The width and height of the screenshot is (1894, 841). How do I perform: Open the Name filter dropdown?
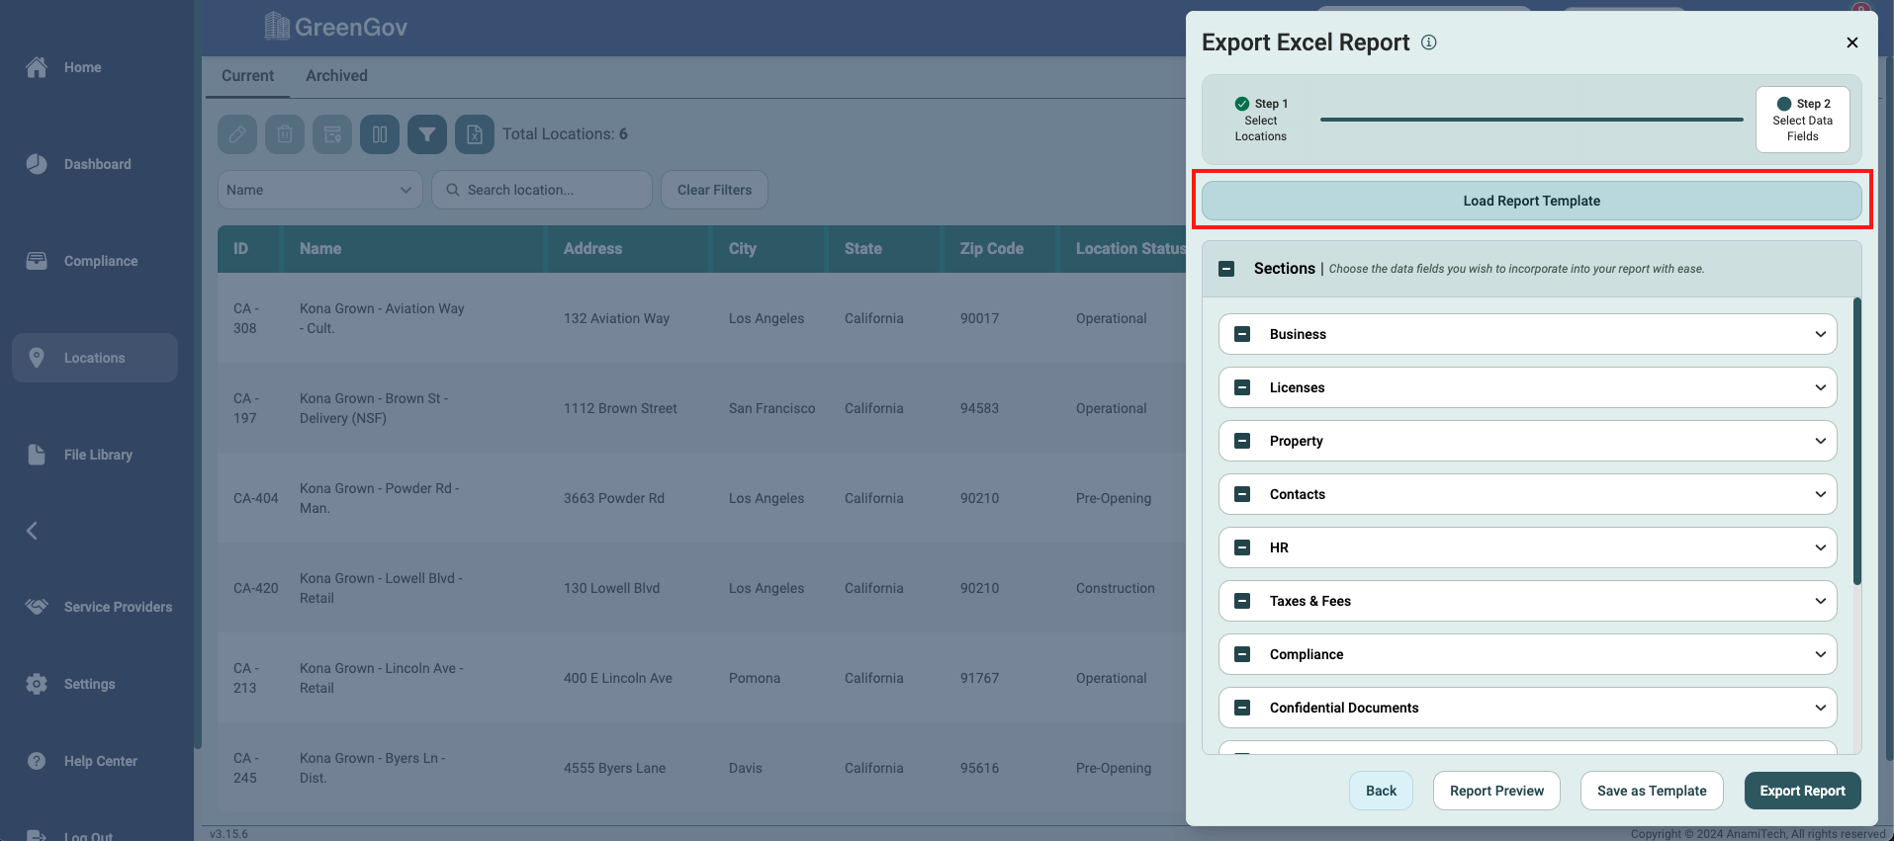coord(319,190)
